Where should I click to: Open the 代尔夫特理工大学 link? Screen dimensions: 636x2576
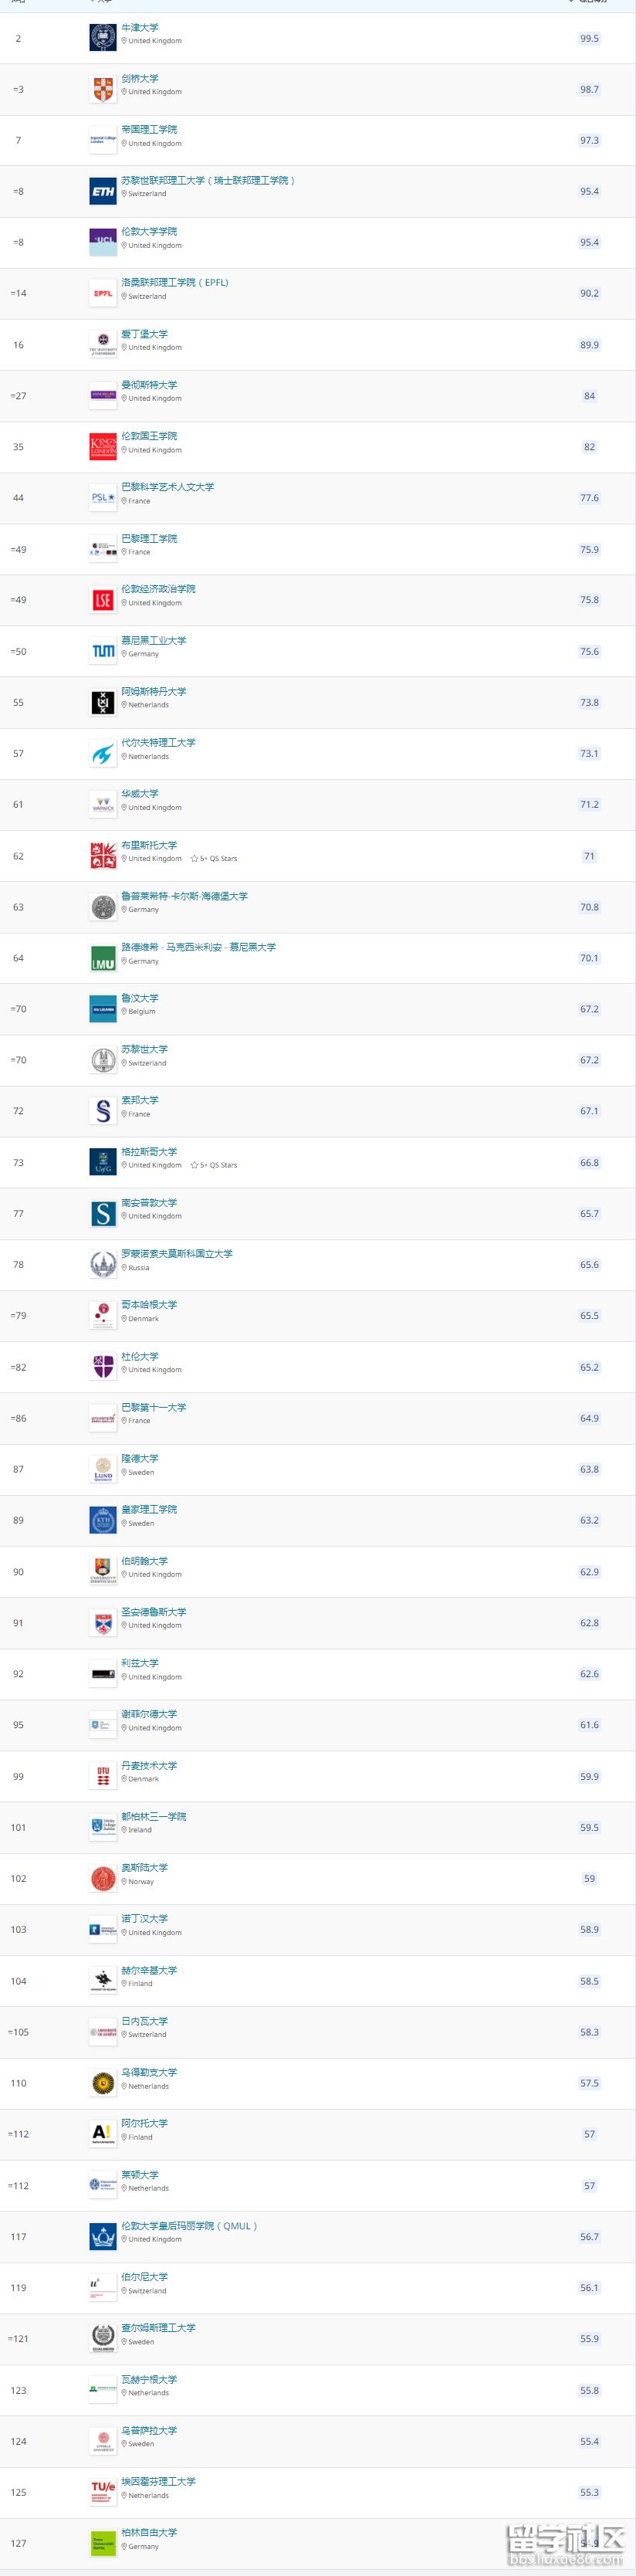158,743
